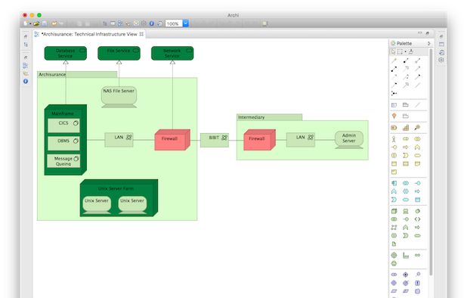Screen dimensions: 467x298
Task: Click the blue info icon in top toolbar
Action: pos(152,23)
